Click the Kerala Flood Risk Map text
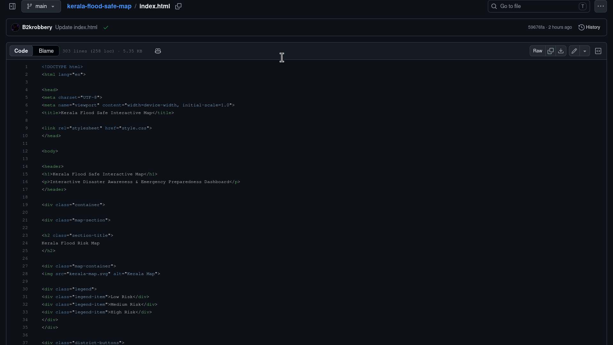Viewport: 613px width, 345px height. pos(71,243)
